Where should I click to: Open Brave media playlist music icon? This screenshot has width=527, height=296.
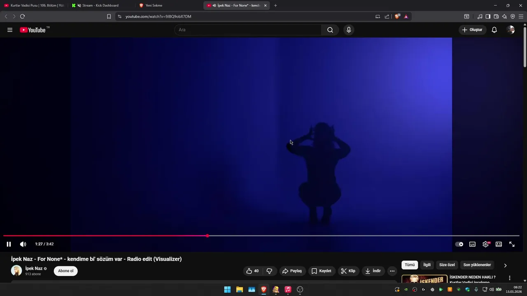coord(480,16)
